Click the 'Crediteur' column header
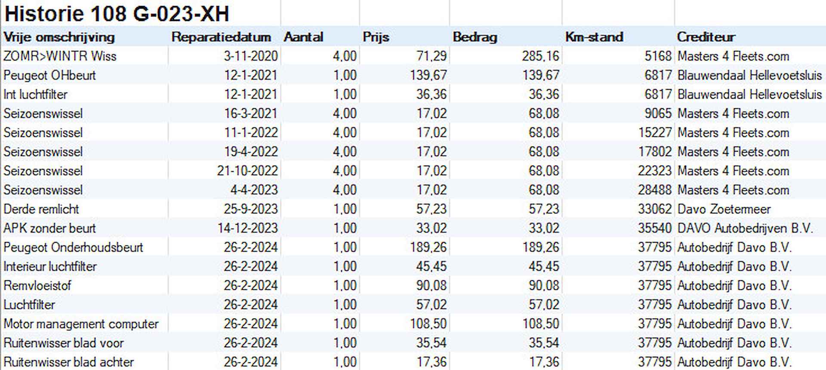826x370 pixels. tap(706, 37)
